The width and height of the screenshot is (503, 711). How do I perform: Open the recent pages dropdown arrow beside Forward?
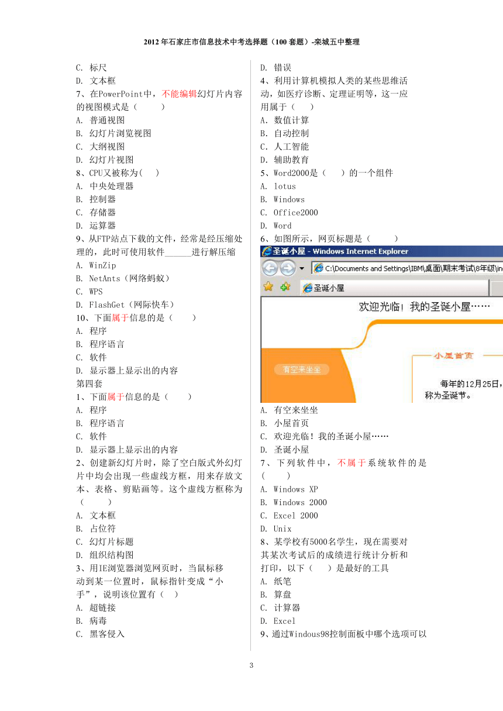click(302, 268)
